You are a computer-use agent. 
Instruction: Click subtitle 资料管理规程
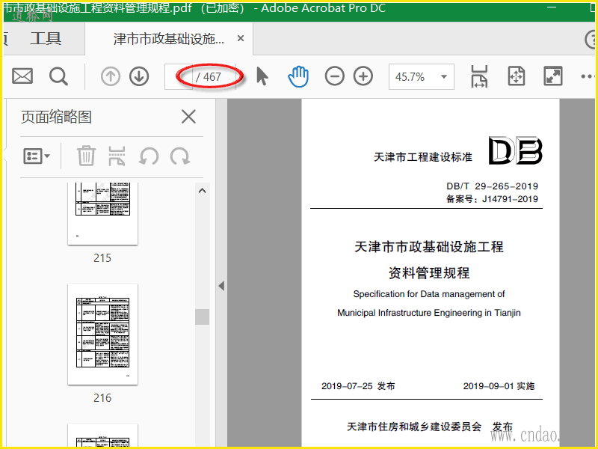[x=429, y=273]
